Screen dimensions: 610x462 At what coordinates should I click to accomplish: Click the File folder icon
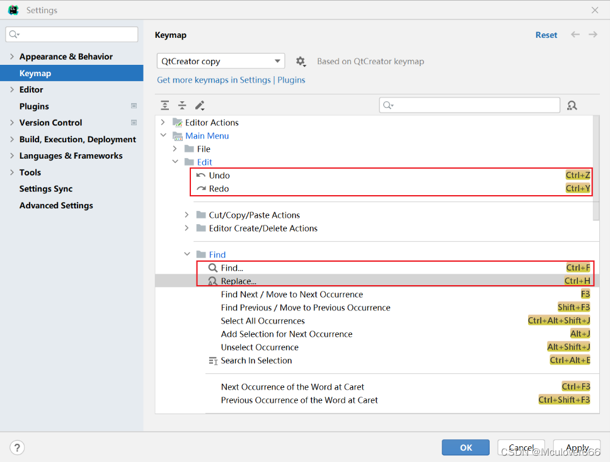tap(189, 149)
